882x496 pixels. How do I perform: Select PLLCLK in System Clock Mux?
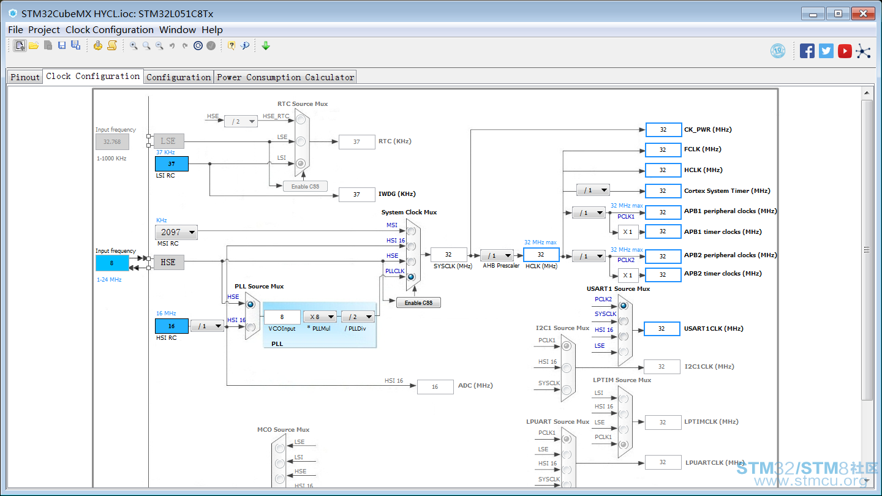pos(410,277)
